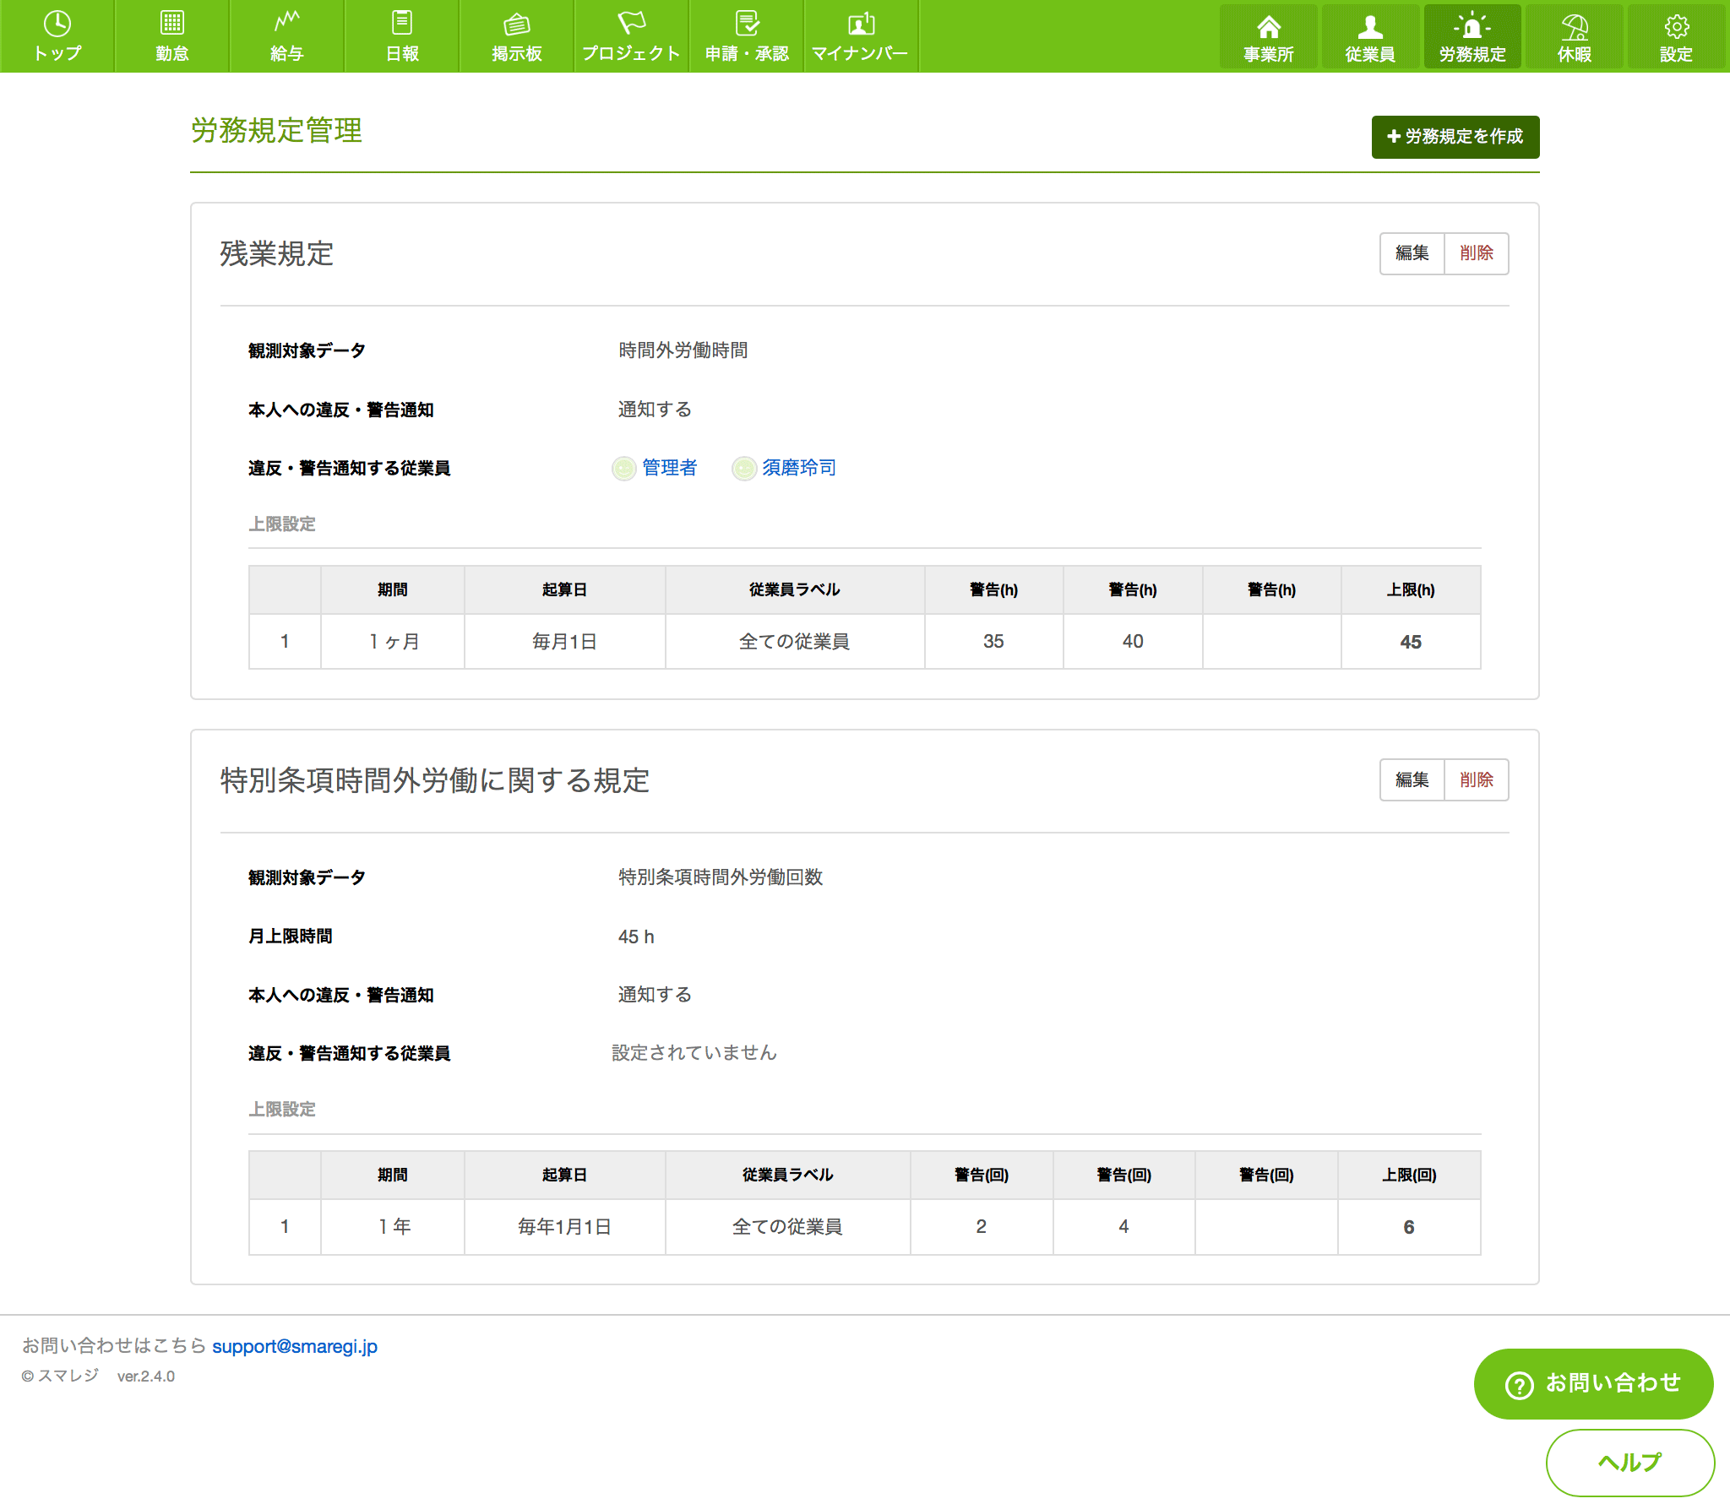Image resolution: width=1730 pixels, height=1504 pixels.
Task: Open the 勤怠 calendar grid icon
Action: point(171,23)
